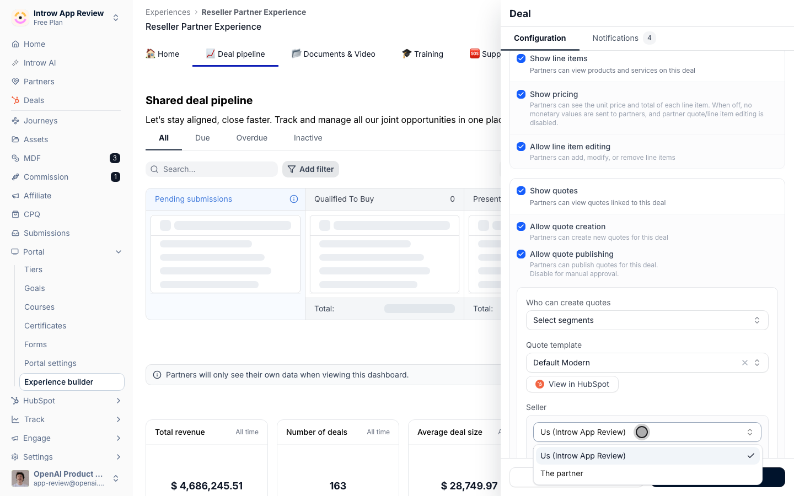Expand the Track sidebar section
Viewport: 794px width, 496px height.
coord(119,419)
